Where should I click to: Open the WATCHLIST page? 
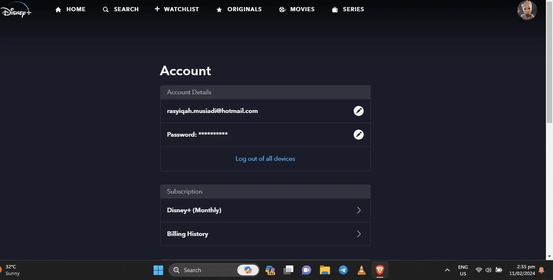(x=177, y=9)
